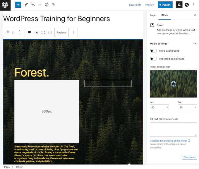Click the Alt text input box

coord(173,129)
